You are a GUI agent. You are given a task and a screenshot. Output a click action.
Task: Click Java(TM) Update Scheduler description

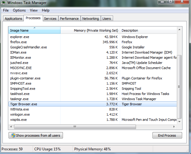coord(142,63)
